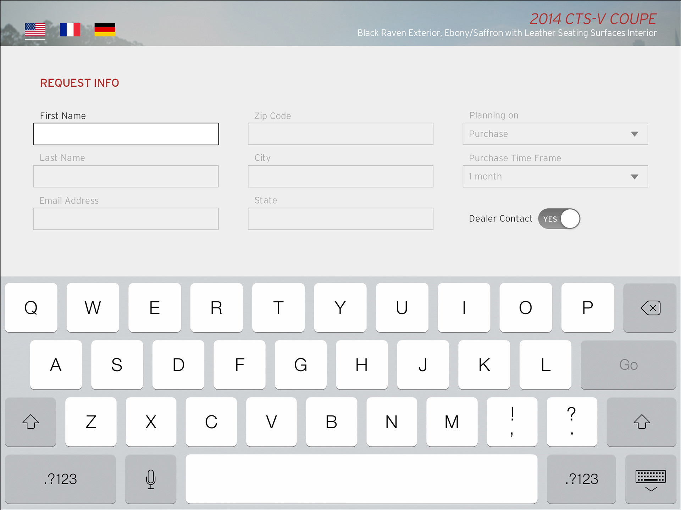
Task: Tap the Last Name input box
Action: click(x=126, y=176)
